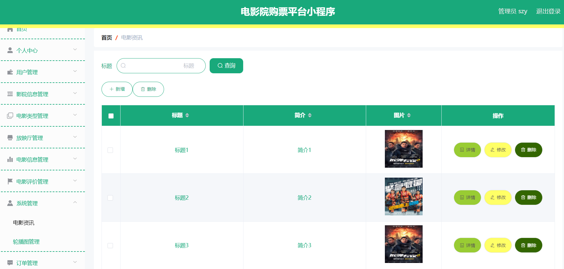The height and width of the screenshot is (269, 564).
Task: Click the chat icon beside 订单管理
Action: pos(10,263)
